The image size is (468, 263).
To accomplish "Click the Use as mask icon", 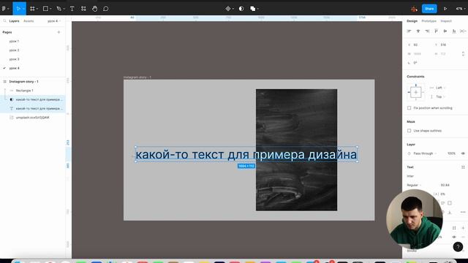I will [x=241, y=9].
